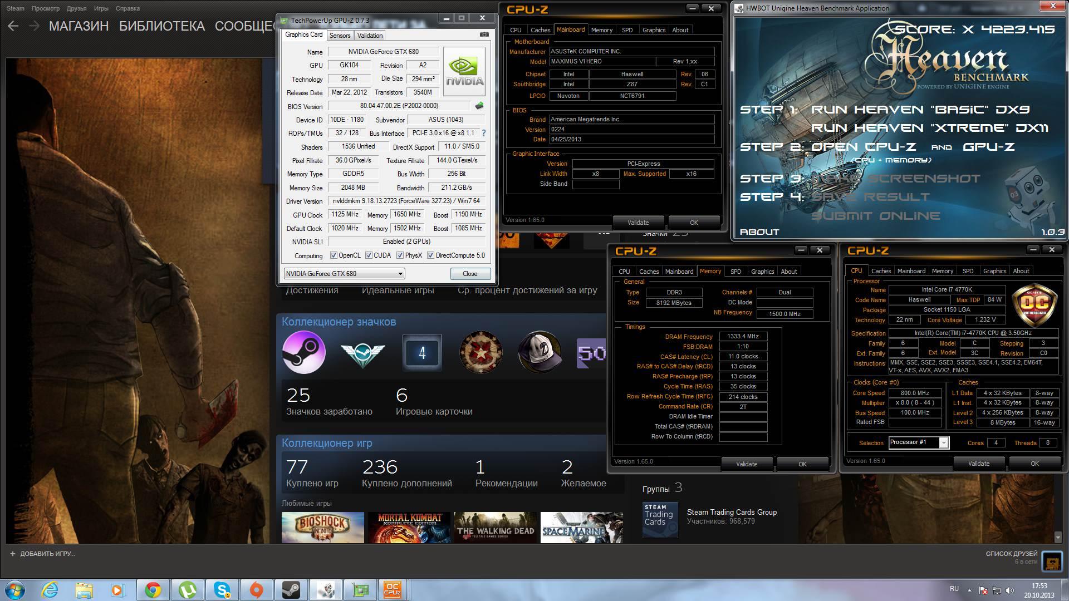Open the OC CPU-Z taskbar icon
This screenshot has width=1069, height=601.
point(393,589)
